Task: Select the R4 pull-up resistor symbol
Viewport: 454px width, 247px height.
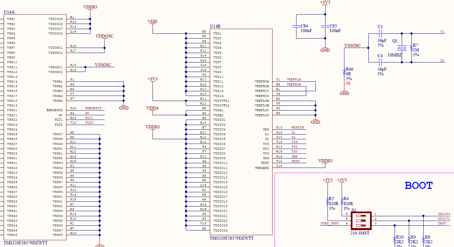Action: click(x=342, y=202)
